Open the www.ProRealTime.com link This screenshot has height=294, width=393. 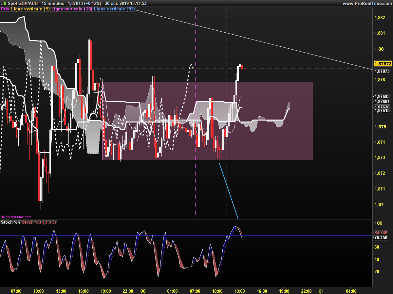pyautogui.click(x=367, y=3)
